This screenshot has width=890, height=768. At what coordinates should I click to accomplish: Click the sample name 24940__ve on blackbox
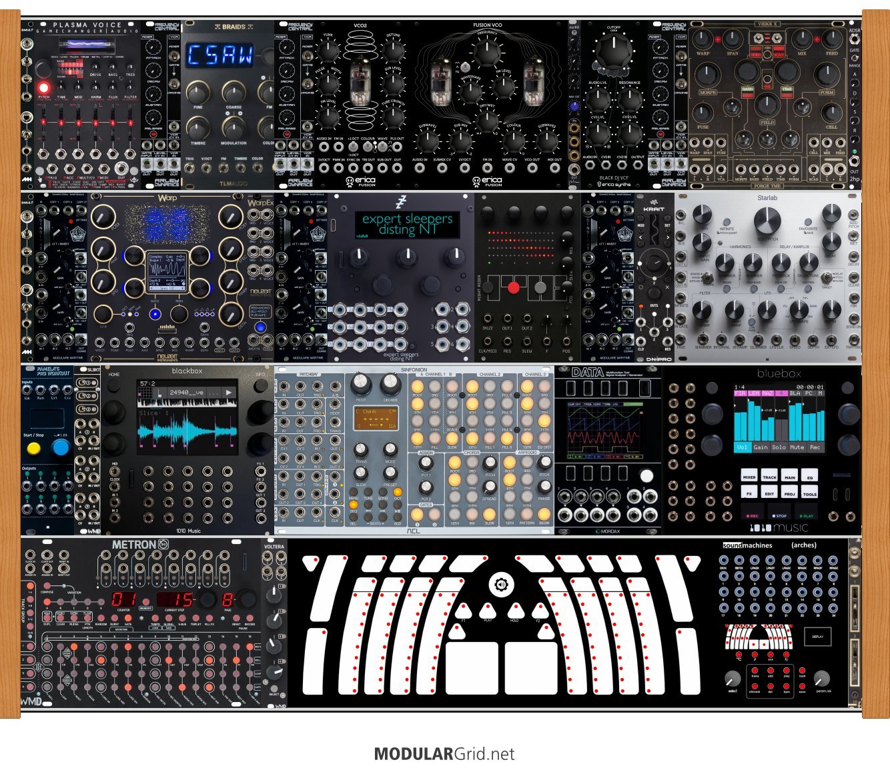coord(188,393)
